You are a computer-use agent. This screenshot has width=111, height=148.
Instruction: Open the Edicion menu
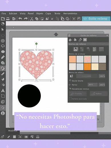13,13
